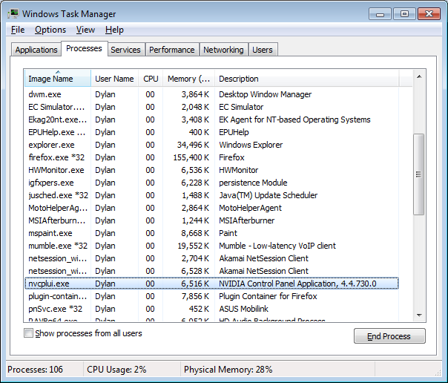Open the Help menu

114,30
